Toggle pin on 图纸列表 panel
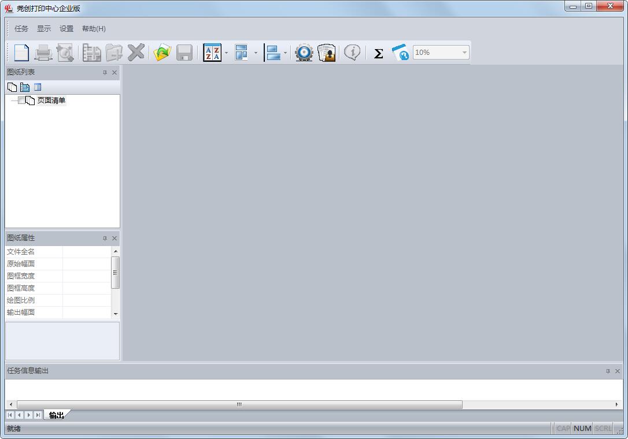The image size is (628, 439). (x=105, y=73)
